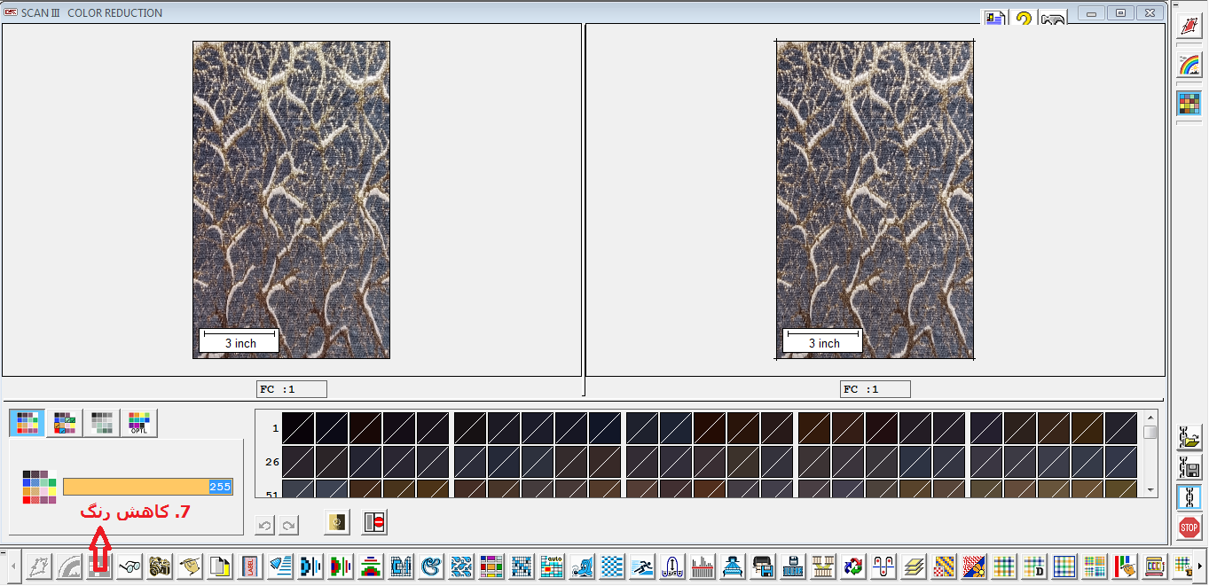This screenshot has width=1209, height=586.
Task: Switch to the OPTL palette mode
Action: pos(139,423)
